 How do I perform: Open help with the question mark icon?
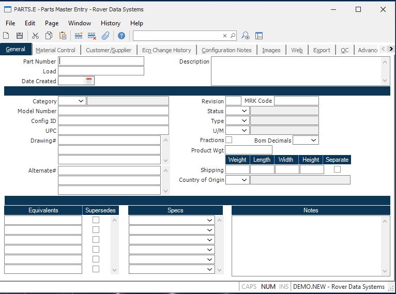(121, 36)
